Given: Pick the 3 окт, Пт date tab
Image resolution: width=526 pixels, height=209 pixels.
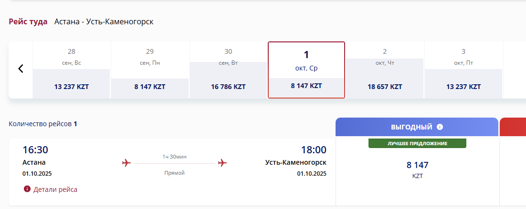Looking at the screenshot, I should click(463, 70).
